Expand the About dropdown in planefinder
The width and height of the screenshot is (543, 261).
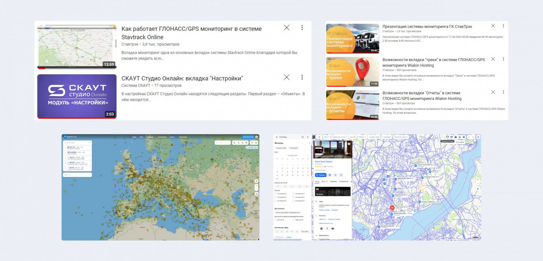(172, 137)
